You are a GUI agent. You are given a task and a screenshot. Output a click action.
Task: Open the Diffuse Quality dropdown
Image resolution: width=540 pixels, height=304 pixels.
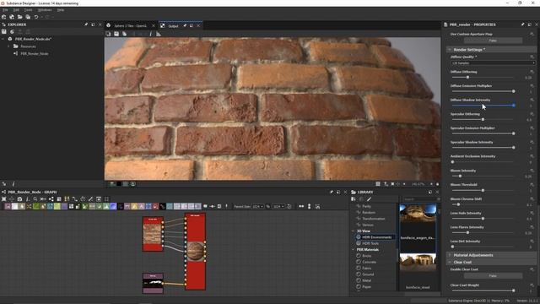pyautogui.click(x=493, y=63)
